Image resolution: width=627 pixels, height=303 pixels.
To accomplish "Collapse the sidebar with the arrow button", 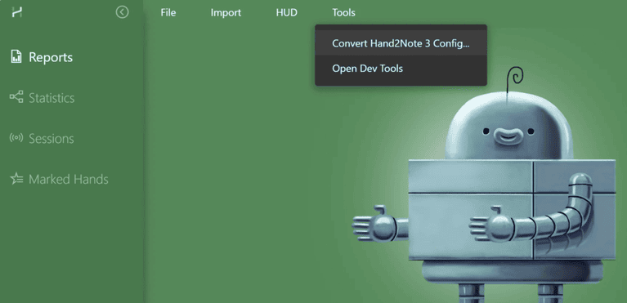I will point(122,12).
